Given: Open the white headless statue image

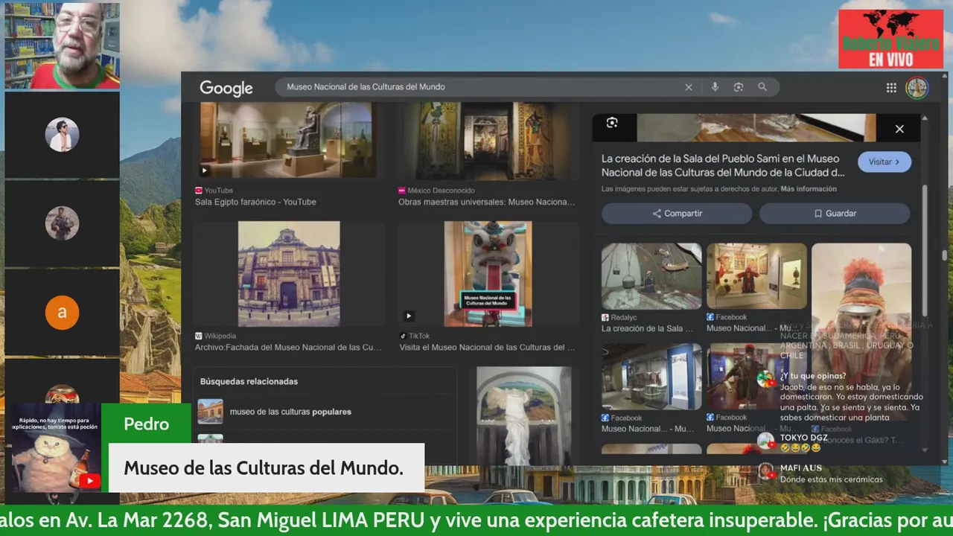Looking at the screenshot, I should (524, 415).
